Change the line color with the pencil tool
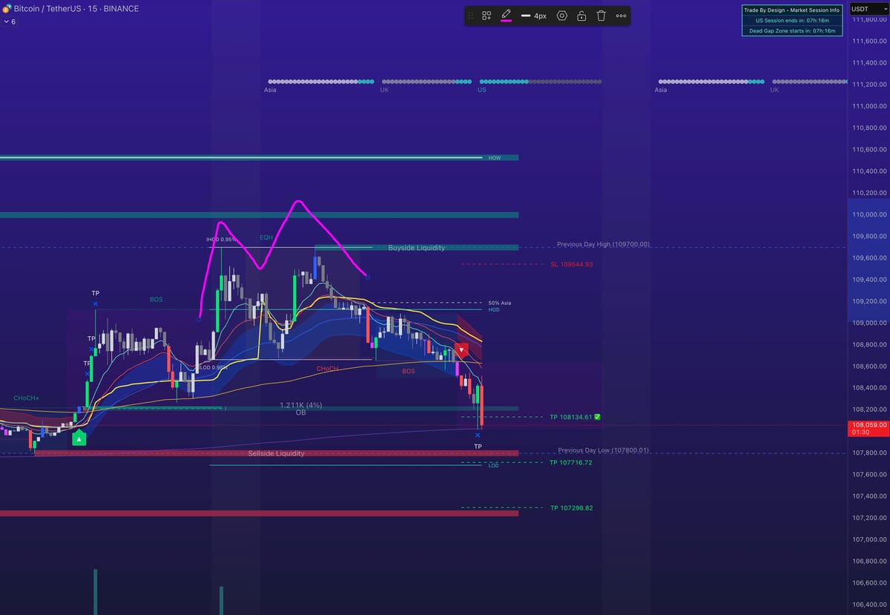Screen dimensions: 890x615 pyautogui.click(x=507, y=16)
